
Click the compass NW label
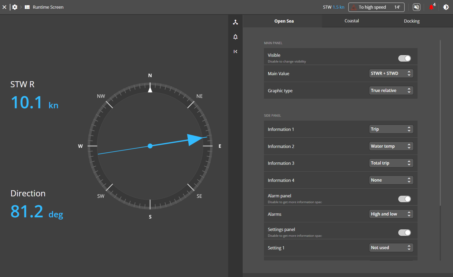point(101,96)
